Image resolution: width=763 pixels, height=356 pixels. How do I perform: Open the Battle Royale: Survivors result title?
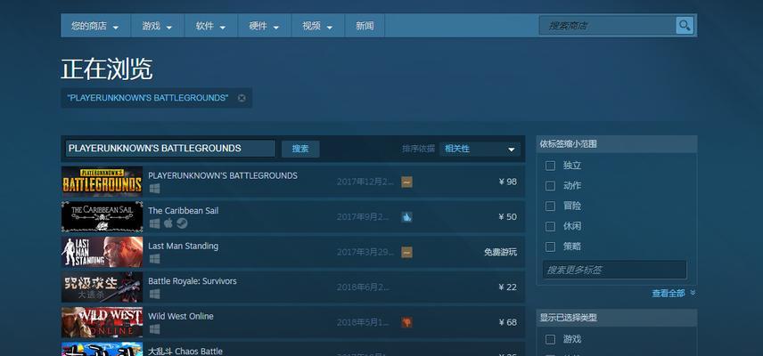193,280
